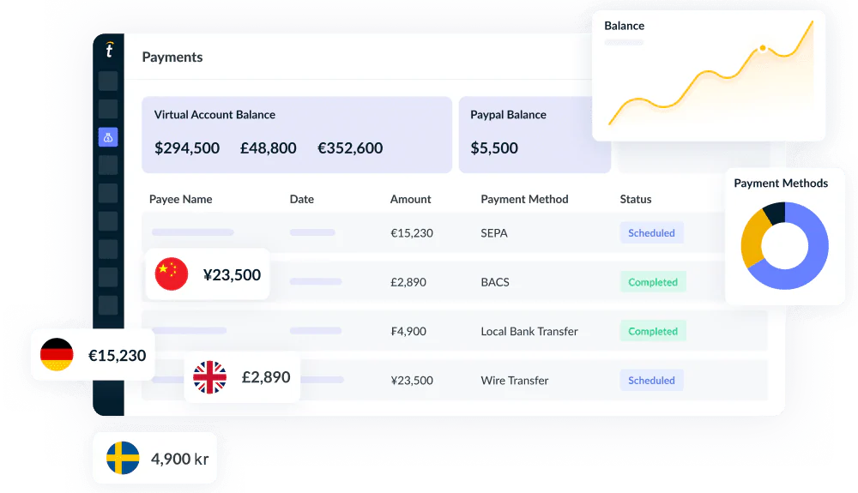The height and width of the screenshot is (493, 858).
Task: Click the "Status" column header
Action: [635, 200]
